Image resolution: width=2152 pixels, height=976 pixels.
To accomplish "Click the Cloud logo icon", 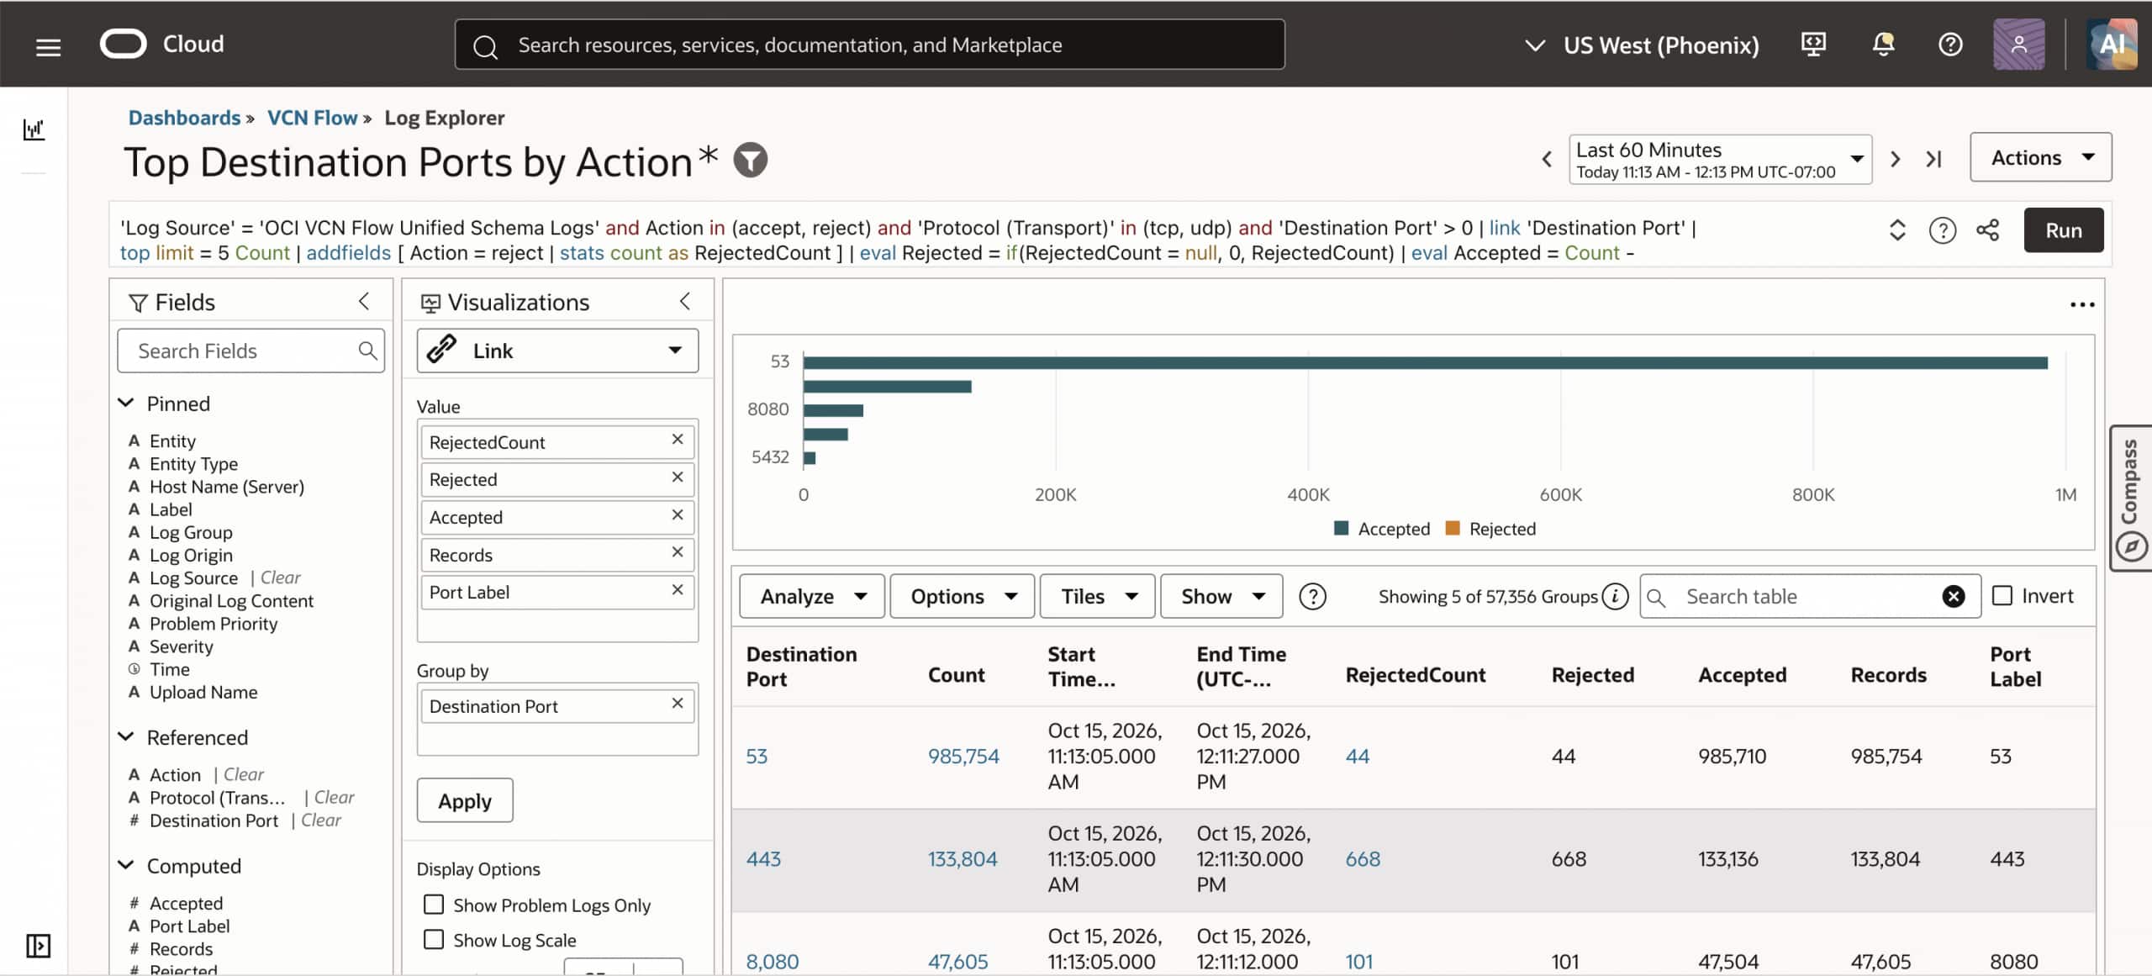I will (x=124, y=44).
